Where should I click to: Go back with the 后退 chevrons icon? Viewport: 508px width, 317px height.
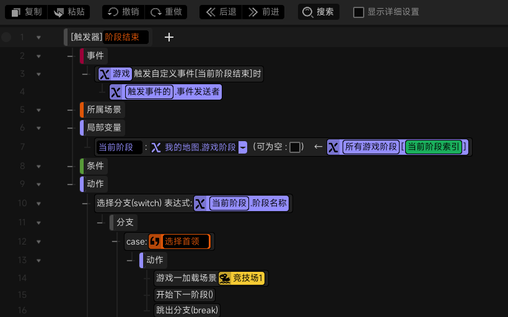click(x=211, y=12)
